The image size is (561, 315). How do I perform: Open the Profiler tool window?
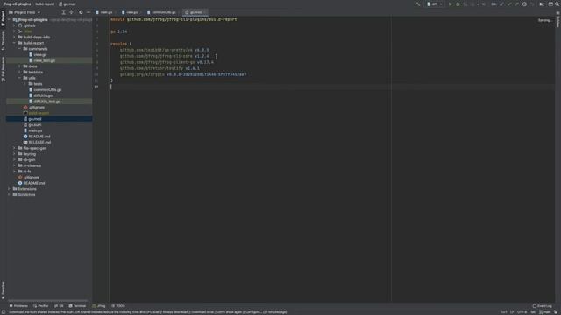point(41,306)
